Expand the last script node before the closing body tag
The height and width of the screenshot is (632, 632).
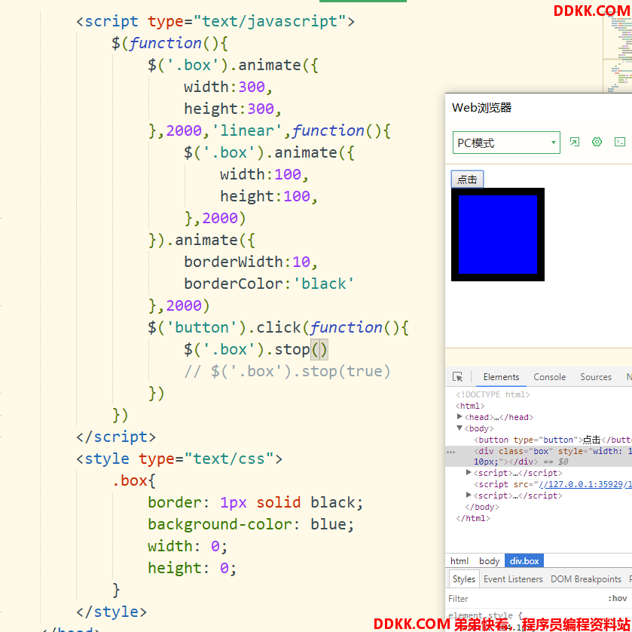(469, 495)
